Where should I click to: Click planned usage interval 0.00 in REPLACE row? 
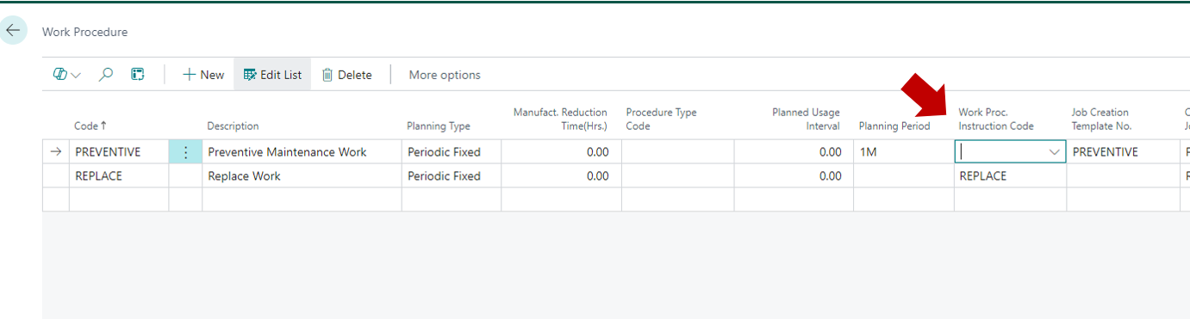[794, 176]
